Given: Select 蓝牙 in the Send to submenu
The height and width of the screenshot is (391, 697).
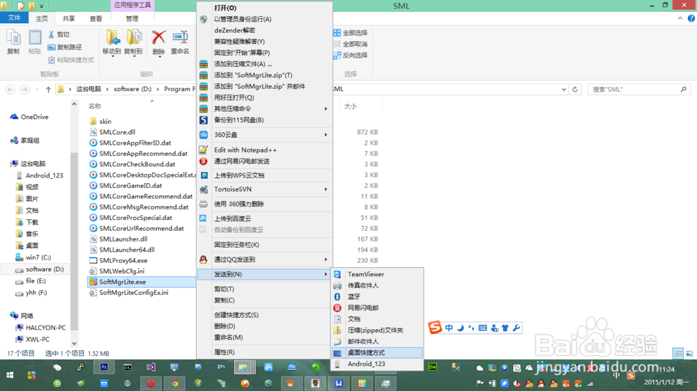Looking at the screenshot, I should click(377, 296).
